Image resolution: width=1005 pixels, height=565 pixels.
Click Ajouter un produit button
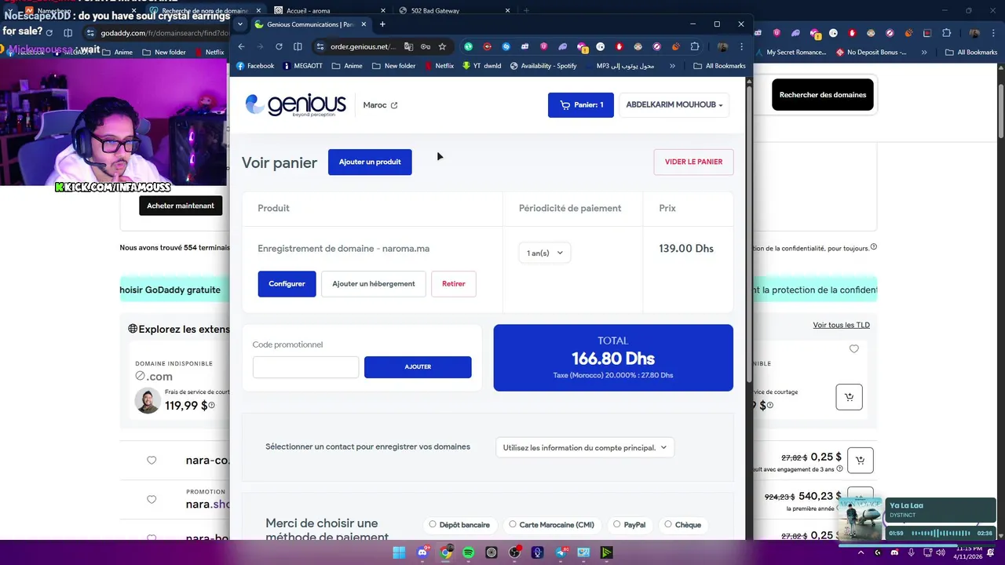tap(370, 162)
